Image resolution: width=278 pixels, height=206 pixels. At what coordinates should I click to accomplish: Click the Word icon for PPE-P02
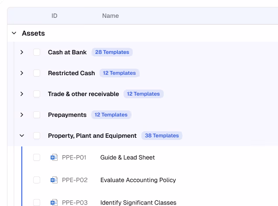point(54,180)
